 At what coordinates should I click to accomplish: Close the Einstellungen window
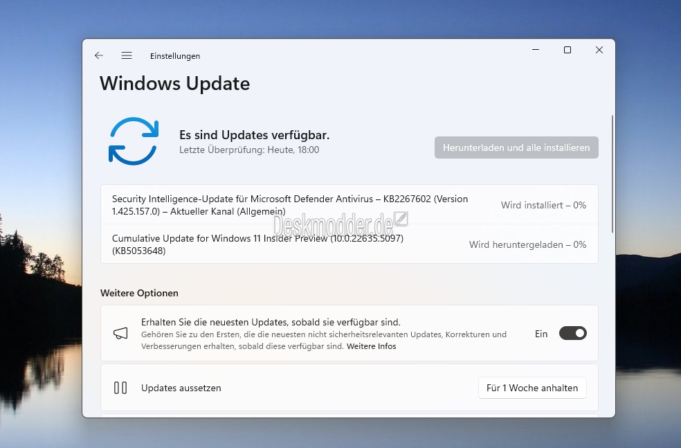599,50
